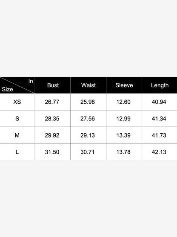Click M sleeve value 13.39

pos(123,135)
